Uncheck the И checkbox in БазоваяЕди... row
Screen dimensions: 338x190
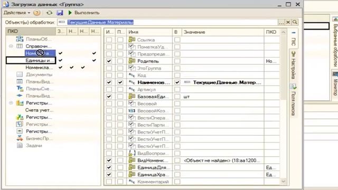click(x=109, y=97)
